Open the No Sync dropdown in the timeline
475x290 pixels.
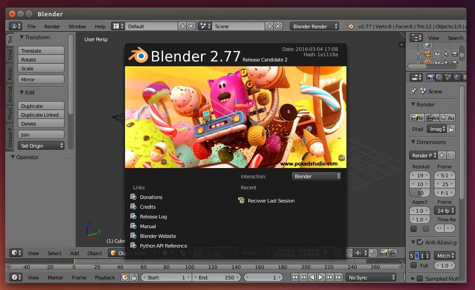(x=371, y=277)
